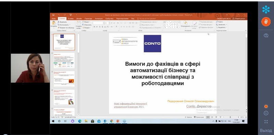Open Microsoft Edge from the taskbar
Viewport: 274px width, 135px height.
(x=80, y=121)
